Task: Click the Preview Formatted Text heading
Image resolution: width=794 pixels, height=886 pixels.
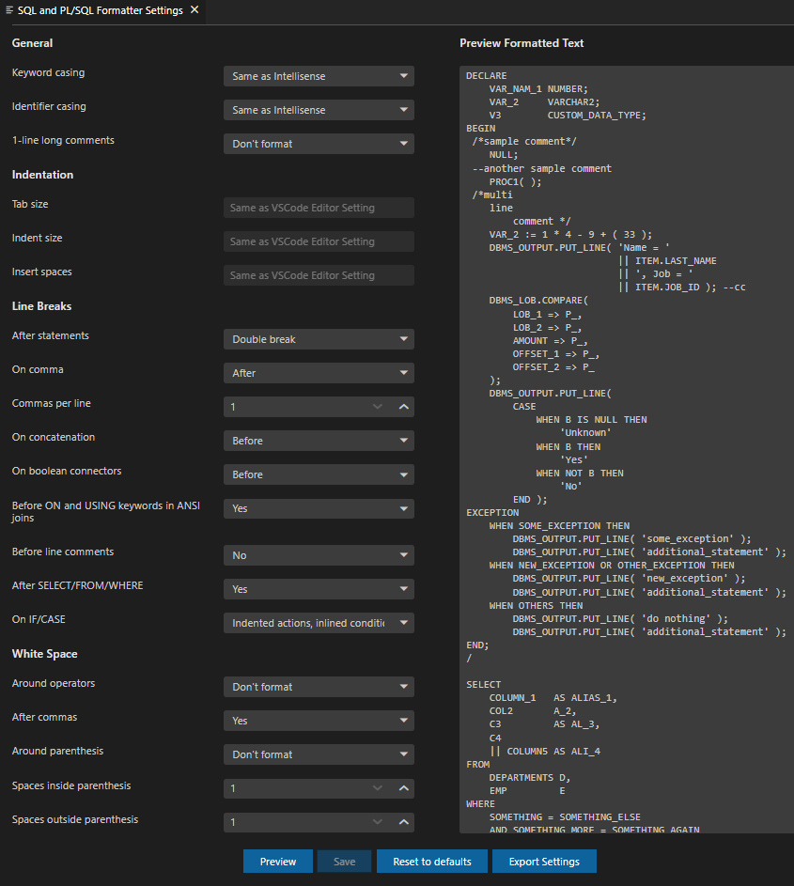Action: [522, 43]
